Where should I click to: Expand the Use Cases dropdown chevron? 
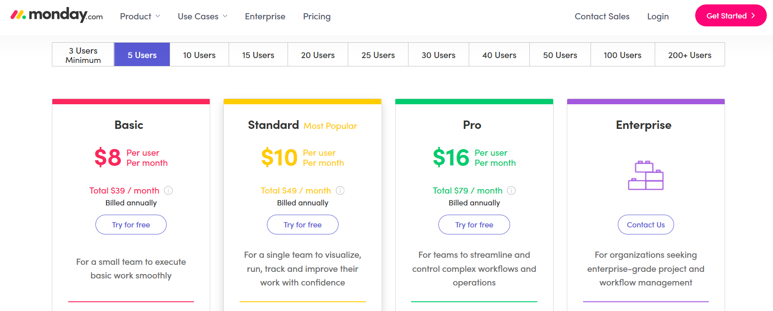point(225,16)
